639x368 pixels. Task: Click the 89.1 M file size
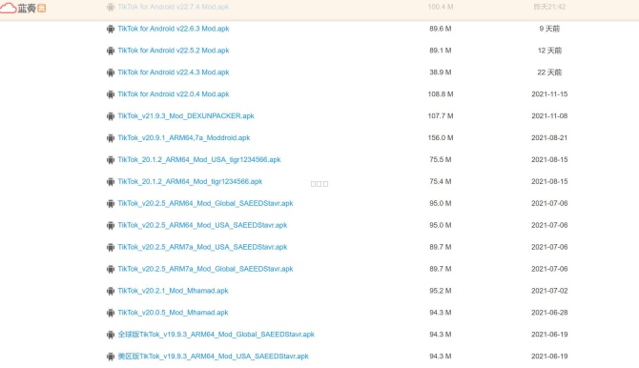440,51
